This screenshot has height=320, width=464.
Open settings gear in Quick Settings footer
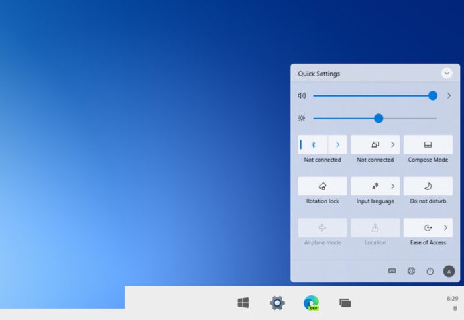click(411, 271)
